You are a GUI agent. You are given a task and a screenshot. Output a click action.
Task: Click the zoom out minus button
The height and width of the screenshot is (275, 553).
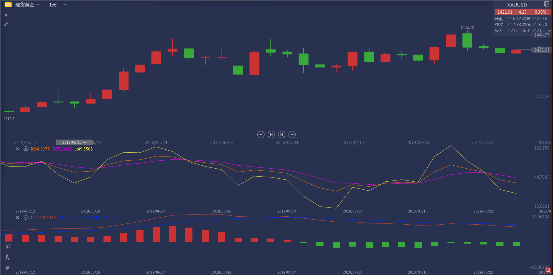(x=261, y=135)
